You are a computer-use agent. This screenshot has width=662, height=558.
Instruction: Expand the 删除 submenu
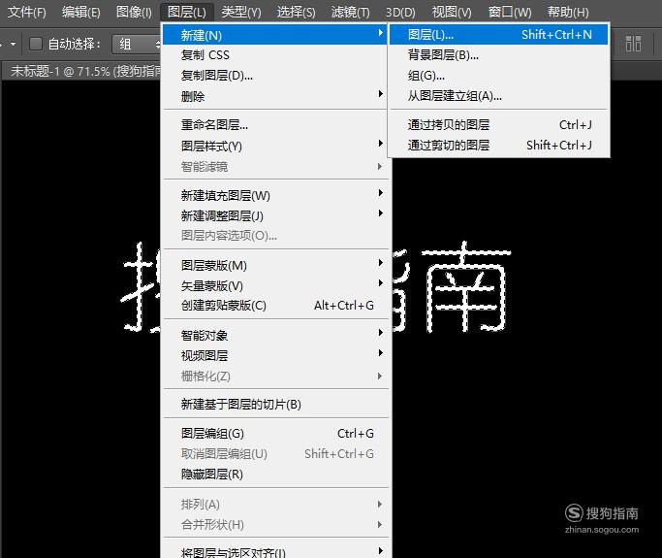click(x=274, y=96)
